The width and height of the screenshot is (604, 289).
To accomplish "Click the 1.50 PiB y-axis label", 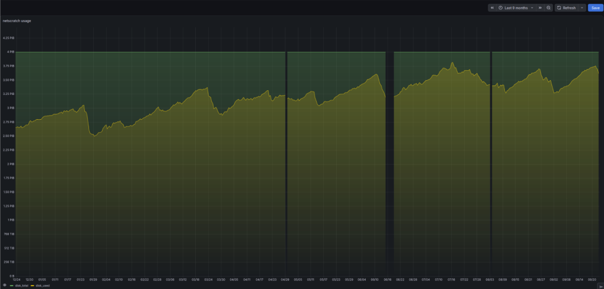I will (x=9, y=192).
